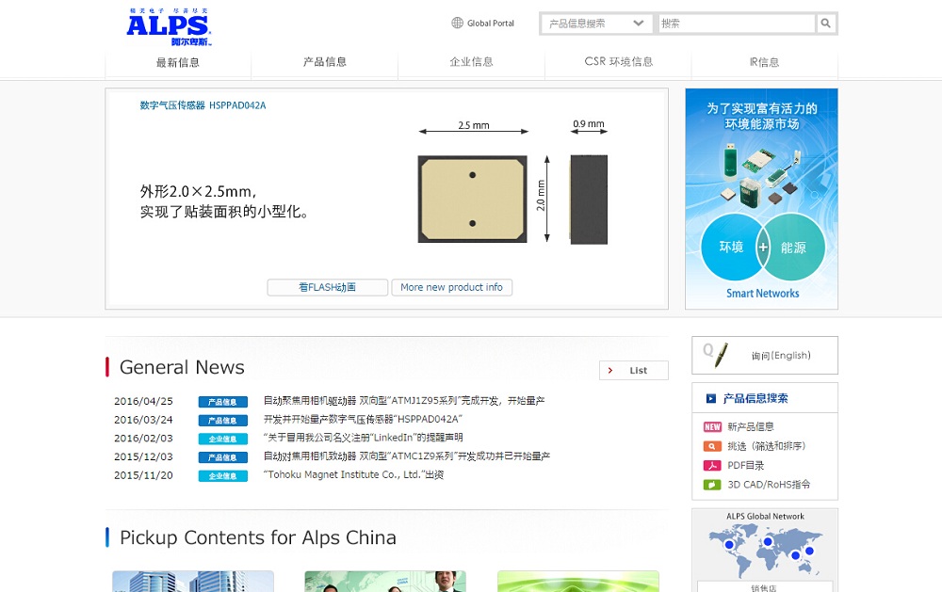Click the 产品信息 tag for 2016/03/24
The height and width of the screenshot is (592, 942).
pos(223,421)
